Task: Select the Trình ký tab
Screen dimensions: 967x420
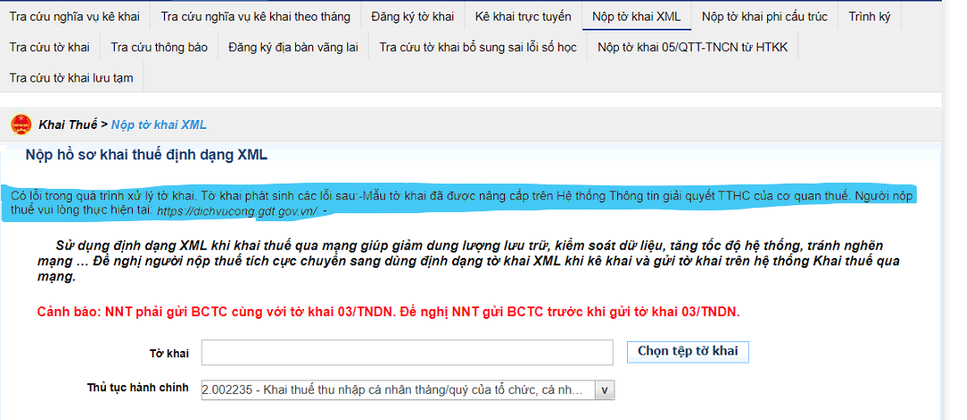Action: coord(869,16)
